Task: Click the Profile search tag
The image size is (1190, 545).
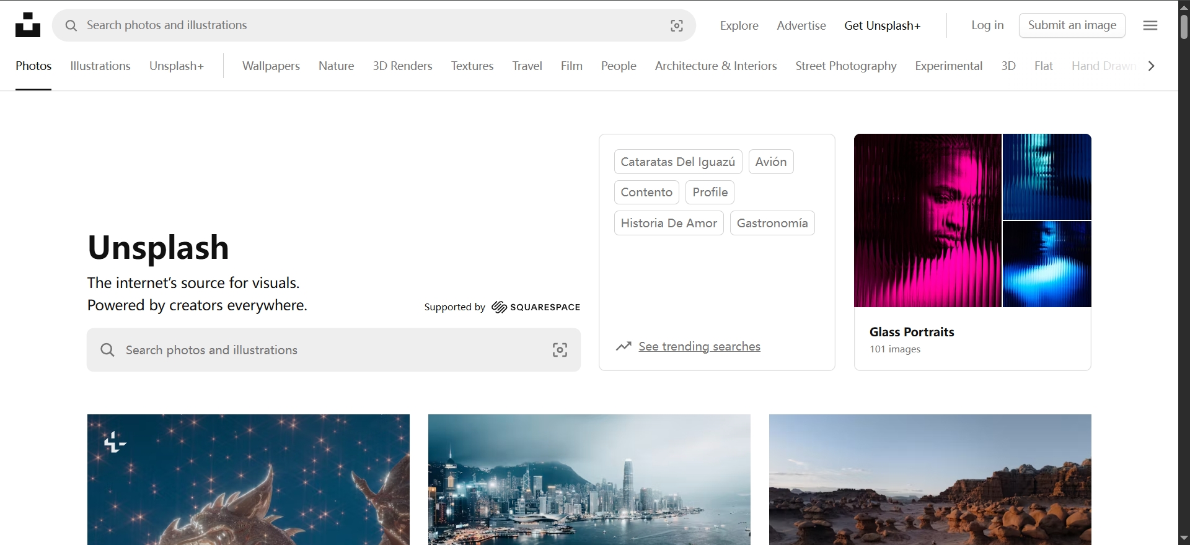Action: coord(710,192)
